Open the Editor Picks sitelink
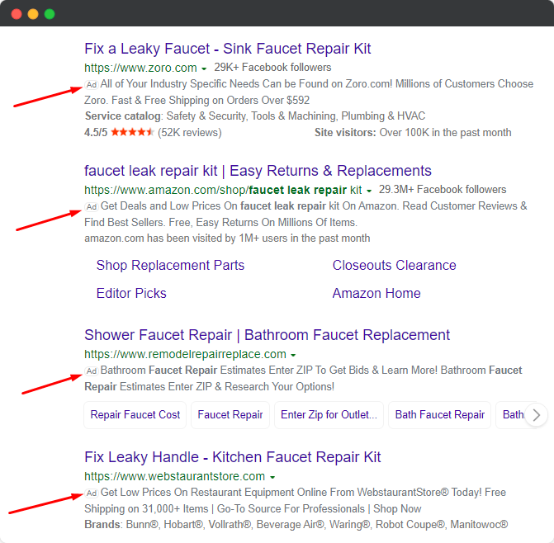This screenshot has height=543, width=554. [131, 294]
